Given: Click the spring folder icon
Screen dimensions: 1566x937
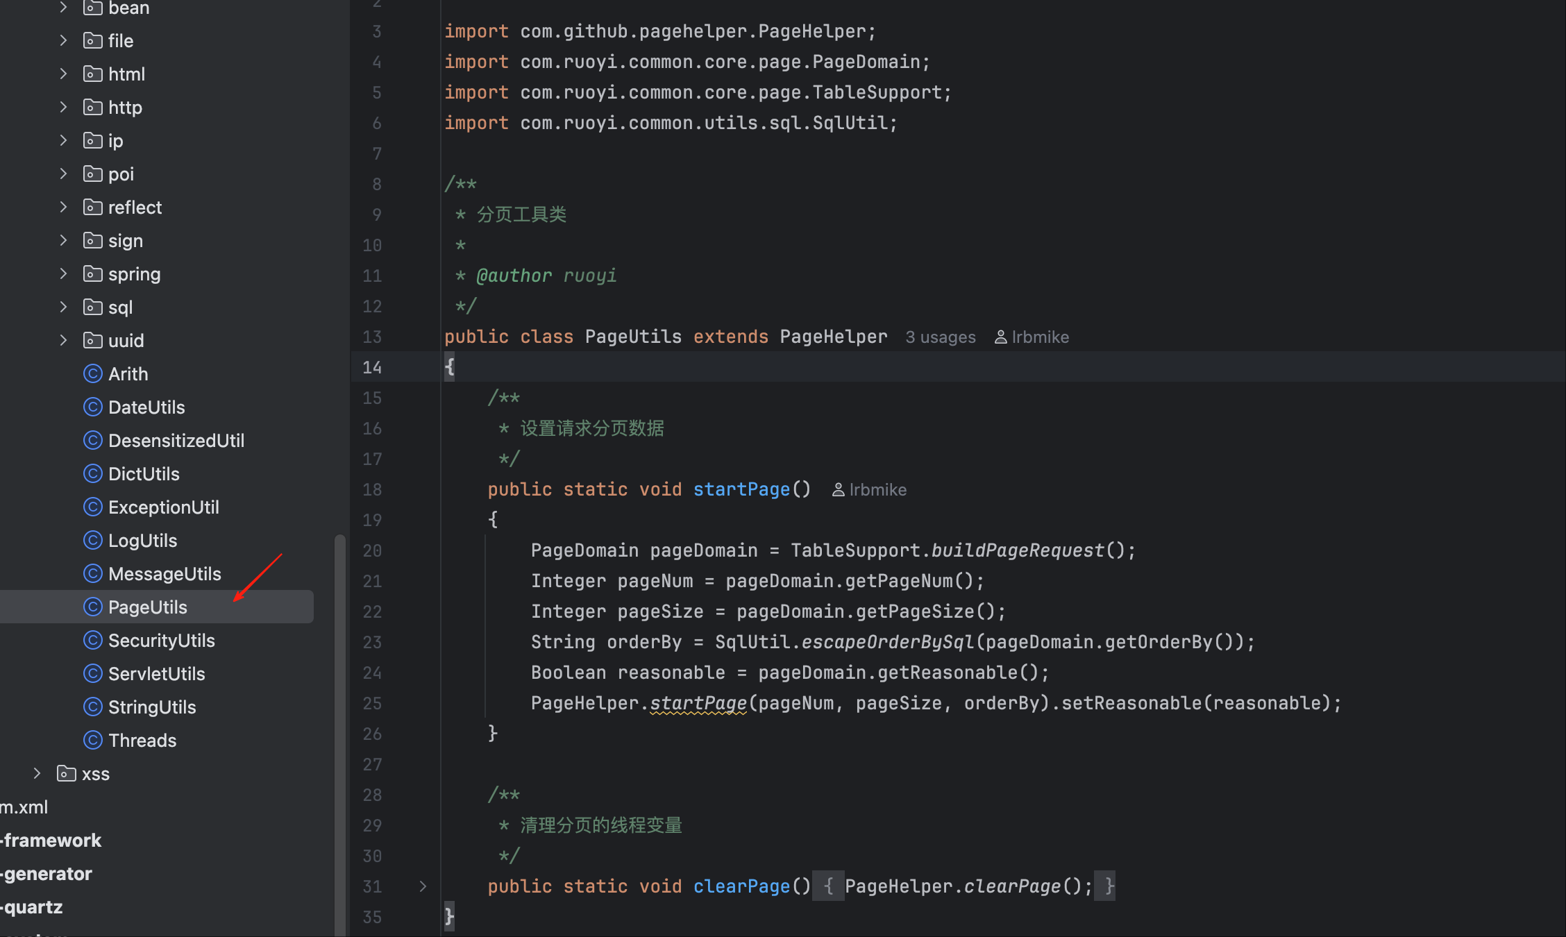Looking at the screenshot, I should pyautogui.click(x=92, y=274).
